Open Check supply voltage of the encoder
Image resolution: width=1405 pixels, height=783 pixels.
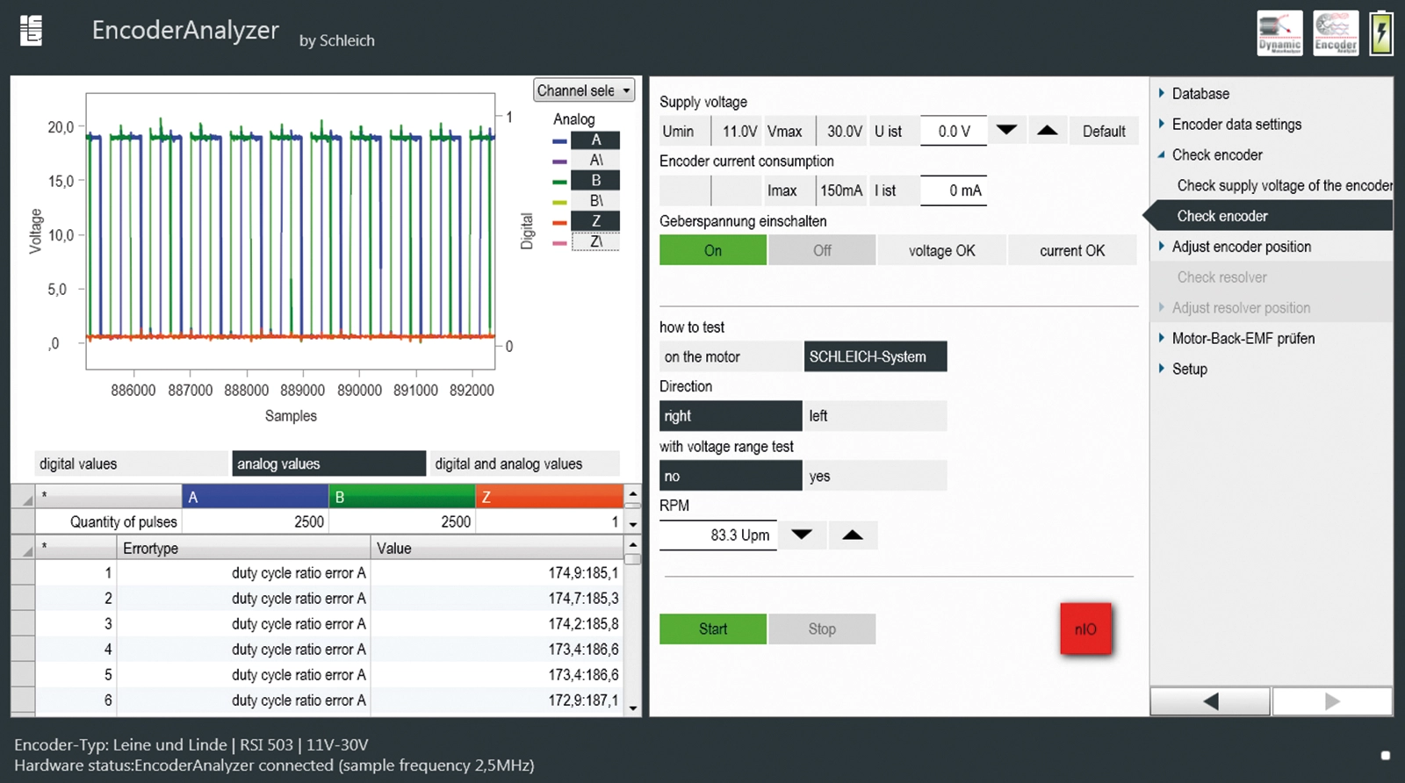pos(1283,186)
